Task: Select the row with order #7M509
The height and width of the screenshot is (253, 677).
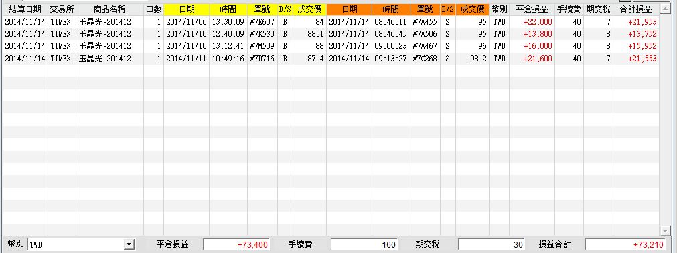Action: click(x=331, y=46)
